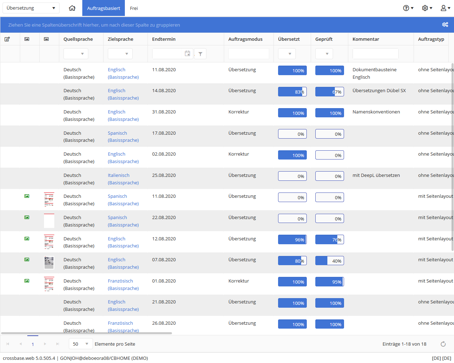Switch to the Frei tab
Screen dimensions: 454x363
pyautogui.click(x=134, y=8)
